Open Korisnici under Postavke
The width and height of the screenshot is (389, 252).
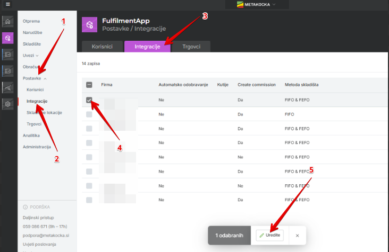point(35,89)
